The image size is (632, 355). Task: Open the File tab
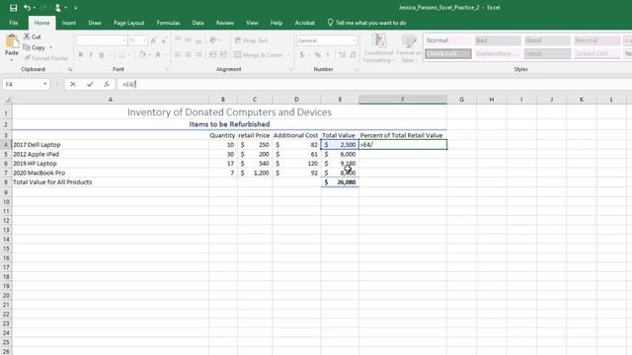(x=13, y=23)
